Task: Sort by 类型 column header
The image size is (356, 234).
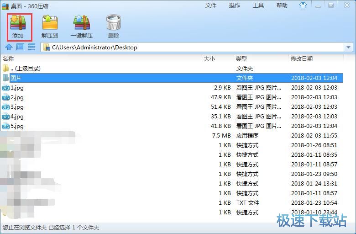Action: click(241, 58)
